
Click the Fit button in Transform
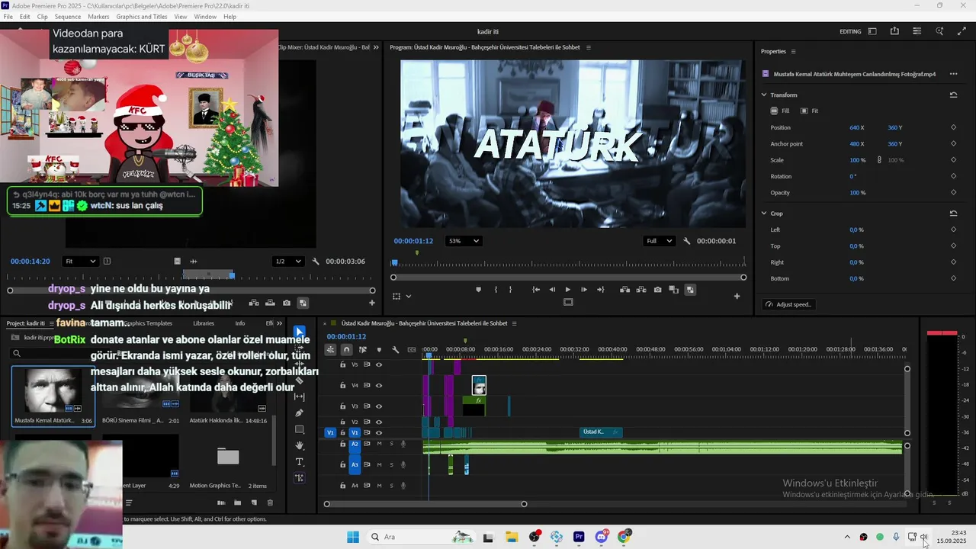pyautogui.click(x=809, y=111)
